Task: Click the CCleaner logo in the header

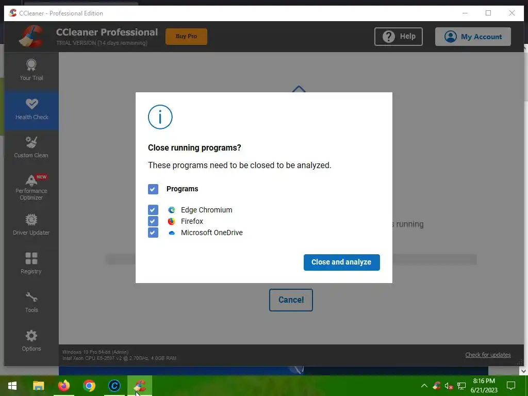Action: [x=31, y=36]
